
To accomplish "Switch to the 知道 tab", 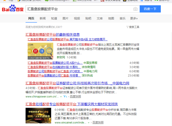I will coord(54,18).
